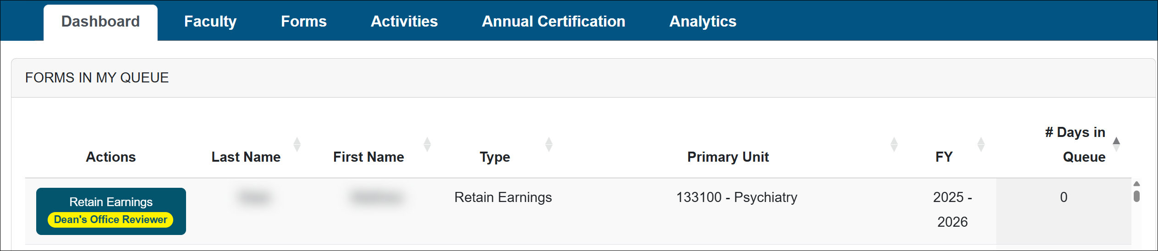Sort forms by FY column arrows
This screenshot has height=251, width=1158.
pos(981,144)
